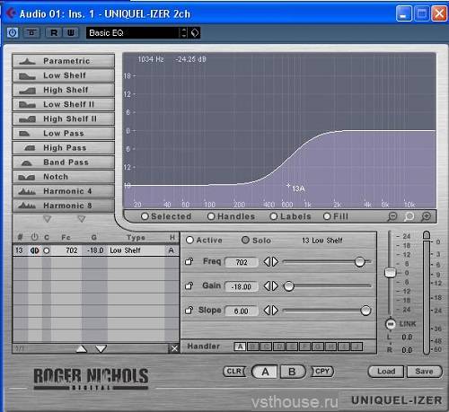The width and height of the screenshot is (449, 412).
Task: Toggle the Freq lock icon
Action: pos(189,261)
